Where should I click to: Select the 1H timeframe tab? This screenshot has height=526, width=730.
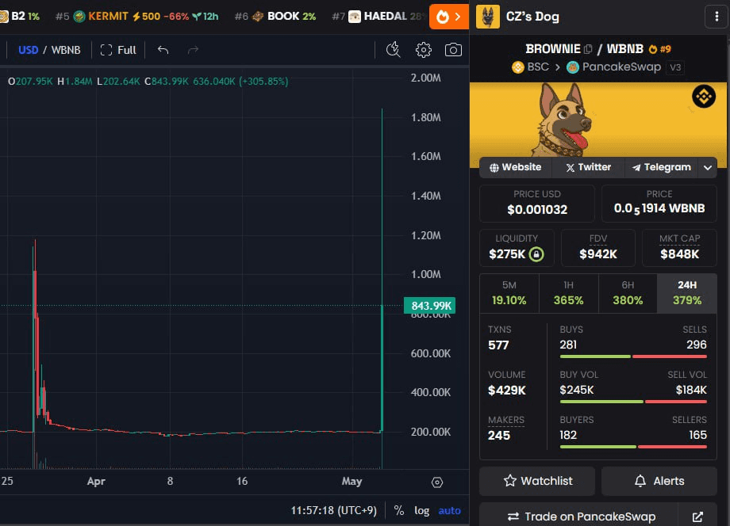tap(568, 293)
